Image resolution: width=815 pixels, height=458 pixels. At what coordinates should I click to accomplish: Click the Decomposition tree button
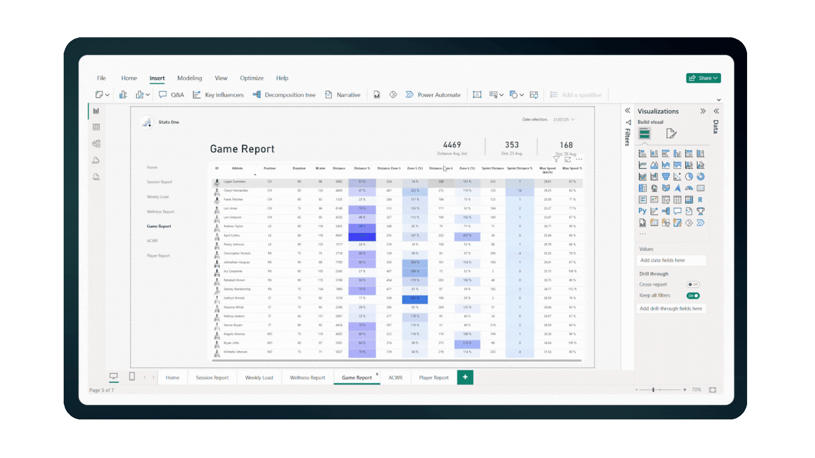pyautogui.click(x=284, y=95)
